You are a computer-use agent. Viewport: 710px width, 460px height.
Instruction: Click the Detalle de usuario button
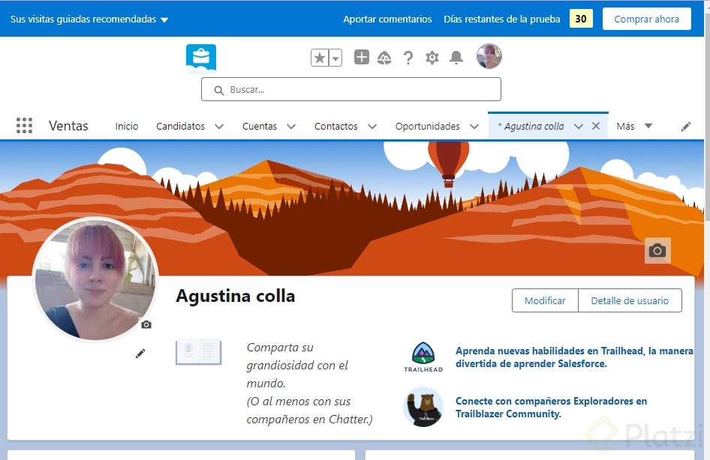point(630,300)
